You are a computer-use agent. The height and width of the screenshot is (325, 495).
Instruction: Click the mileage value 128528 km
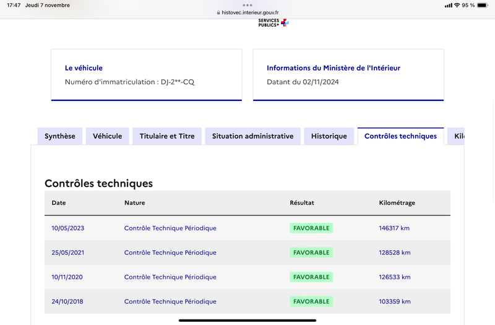tap(395, 253)
